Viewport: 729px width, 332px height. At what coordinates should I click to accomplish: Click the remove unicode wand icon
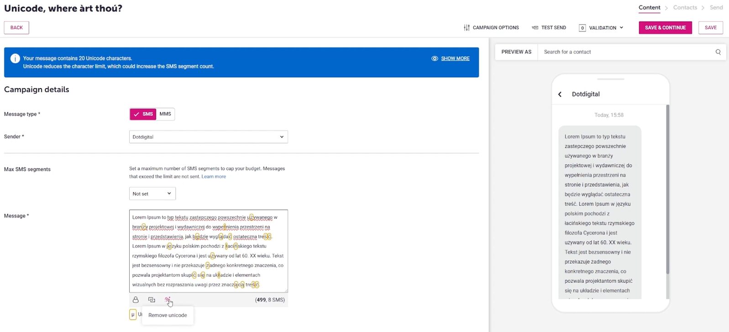click(168, 300)
